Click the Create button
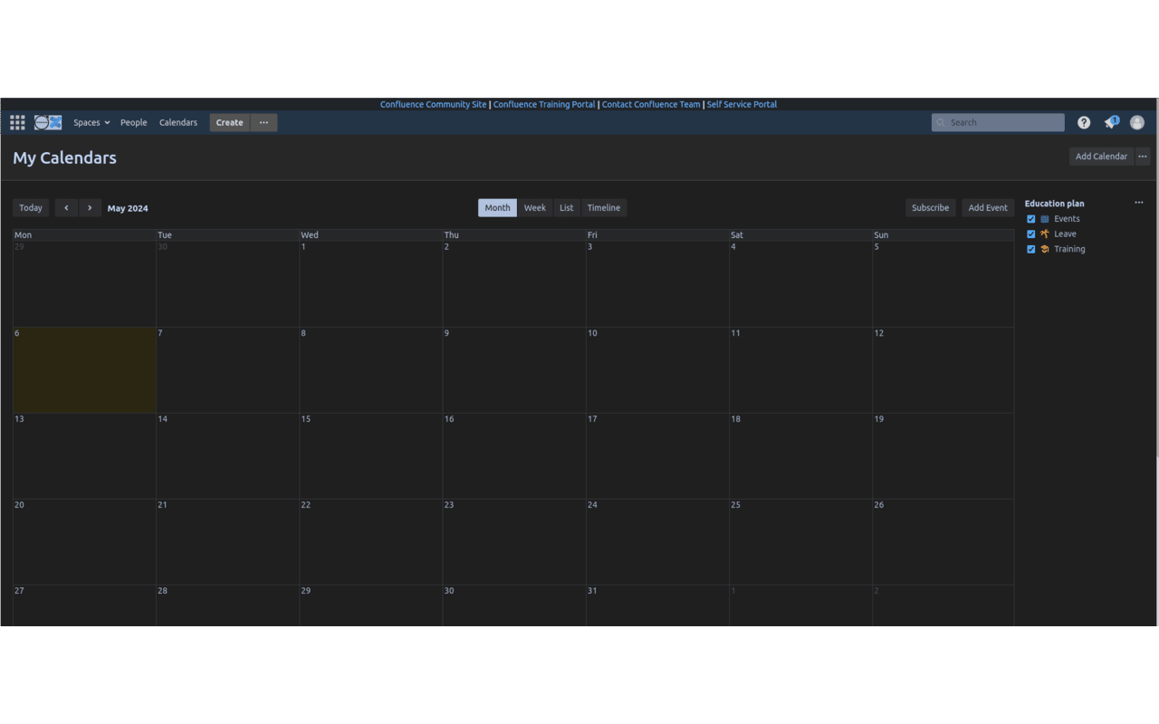 click(x=229, y=122)
